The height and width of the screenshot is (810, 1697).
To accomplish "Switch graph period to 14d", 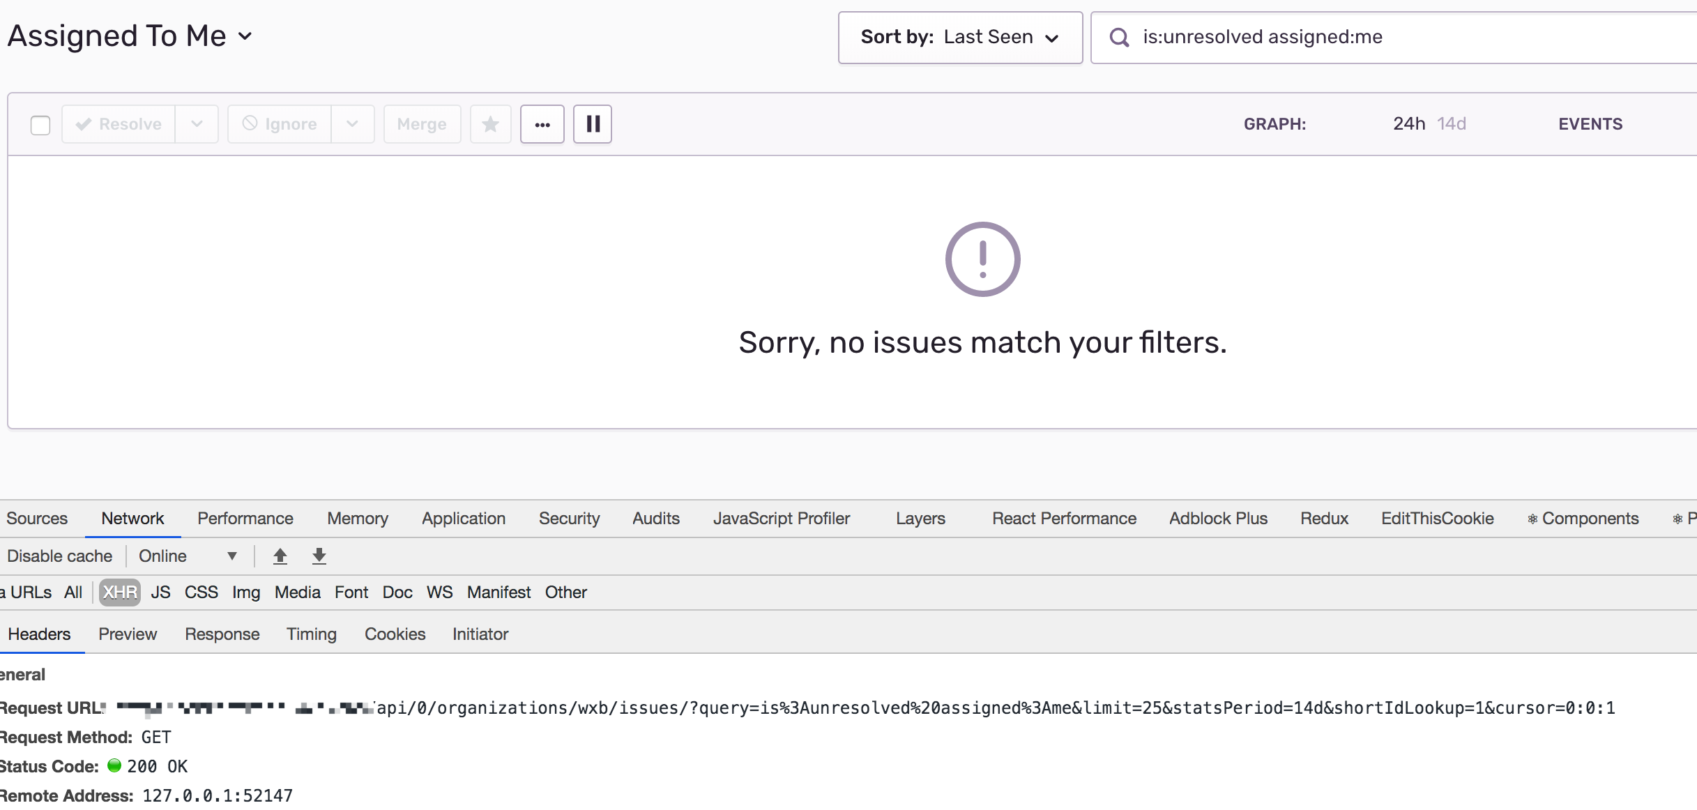I will pyautogui.click(x=1452, y=124).
